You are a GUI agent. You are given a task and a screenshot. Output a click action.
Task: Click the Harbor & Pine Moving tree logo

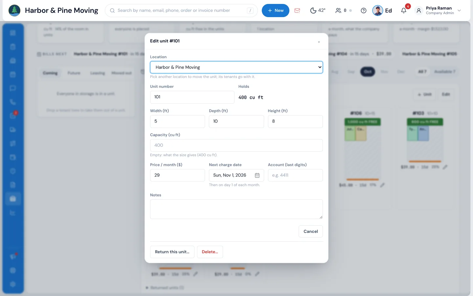click(14, 11)
